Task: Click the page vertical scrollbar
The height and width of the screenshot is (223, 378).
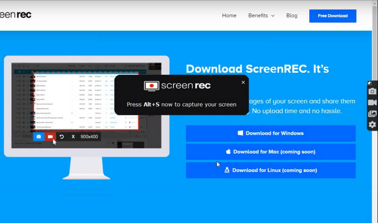Action: [x=375, y=111]
